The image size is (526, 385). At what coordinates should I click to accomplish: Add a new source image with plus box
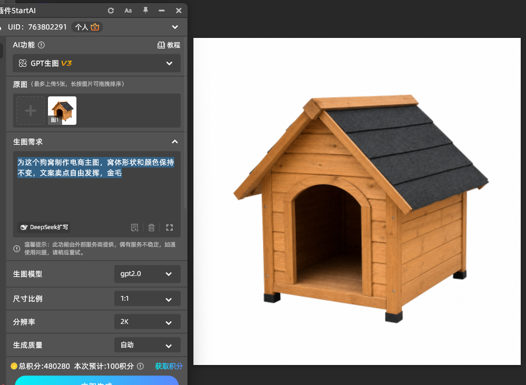coord(31,111)
